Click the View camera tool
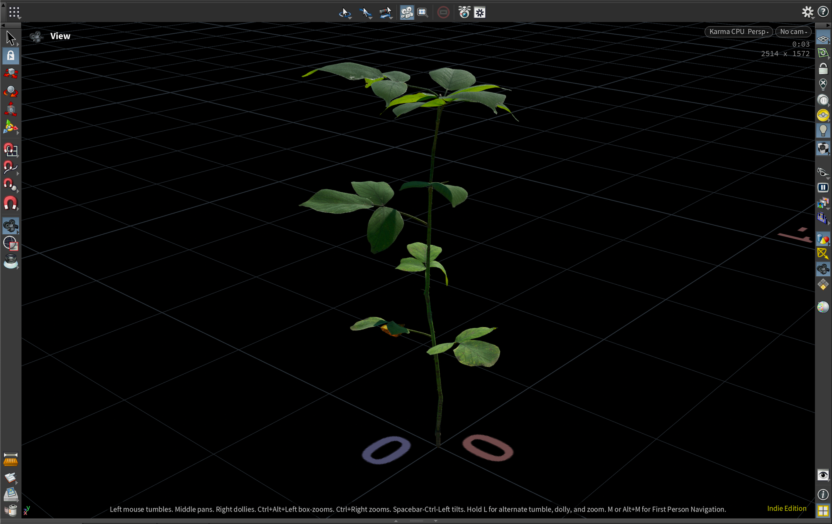The width and height of the screenshot is (832, 524). [10, 226]
